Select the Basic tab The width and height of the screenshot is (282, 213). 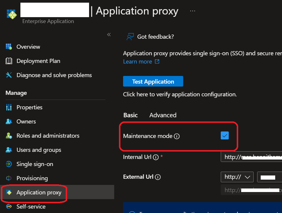[x=130, y=115]
